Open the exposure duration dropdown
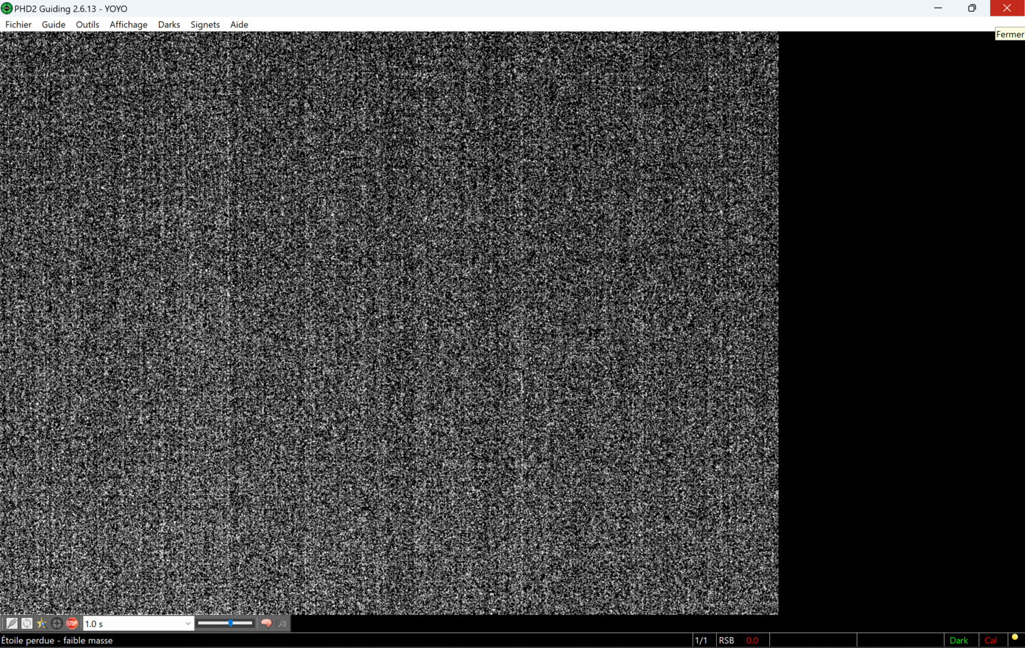 [187, 623]
